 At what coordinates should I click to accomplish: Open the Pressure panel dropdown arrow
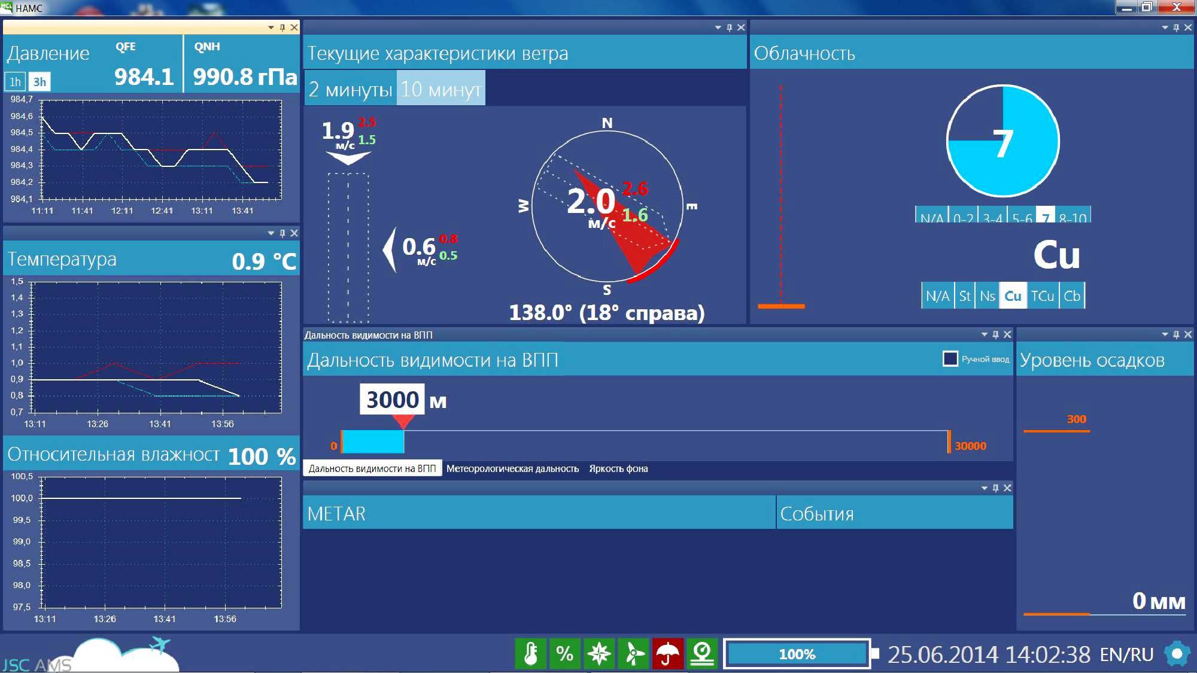pos(271,28)
